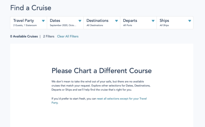
Task: Click '2 Guests, 1 Stateroom' text
Action: tap(25, 25)
